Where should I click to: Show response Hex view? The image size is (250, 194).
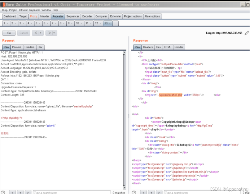tap(158, 47)
